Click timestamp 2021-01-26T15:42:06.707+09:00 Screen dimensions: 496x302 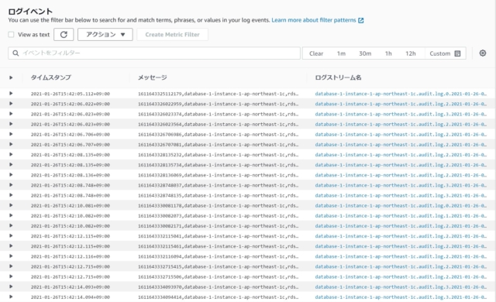tap(71, 145)
